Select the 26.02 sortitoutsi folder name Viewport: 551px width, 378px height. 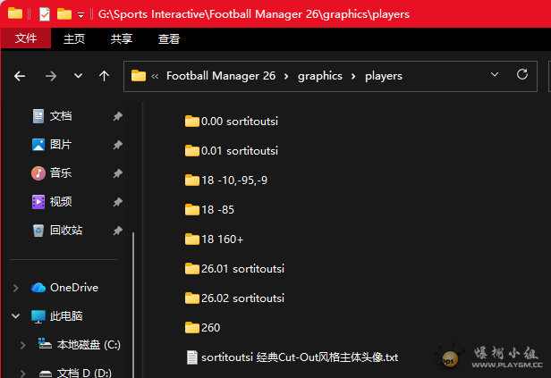coord(242,298)
